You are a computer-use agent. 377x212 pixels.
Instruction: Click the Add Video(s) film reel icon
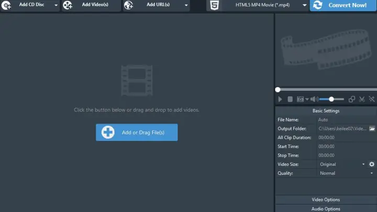tap(68, 5)
